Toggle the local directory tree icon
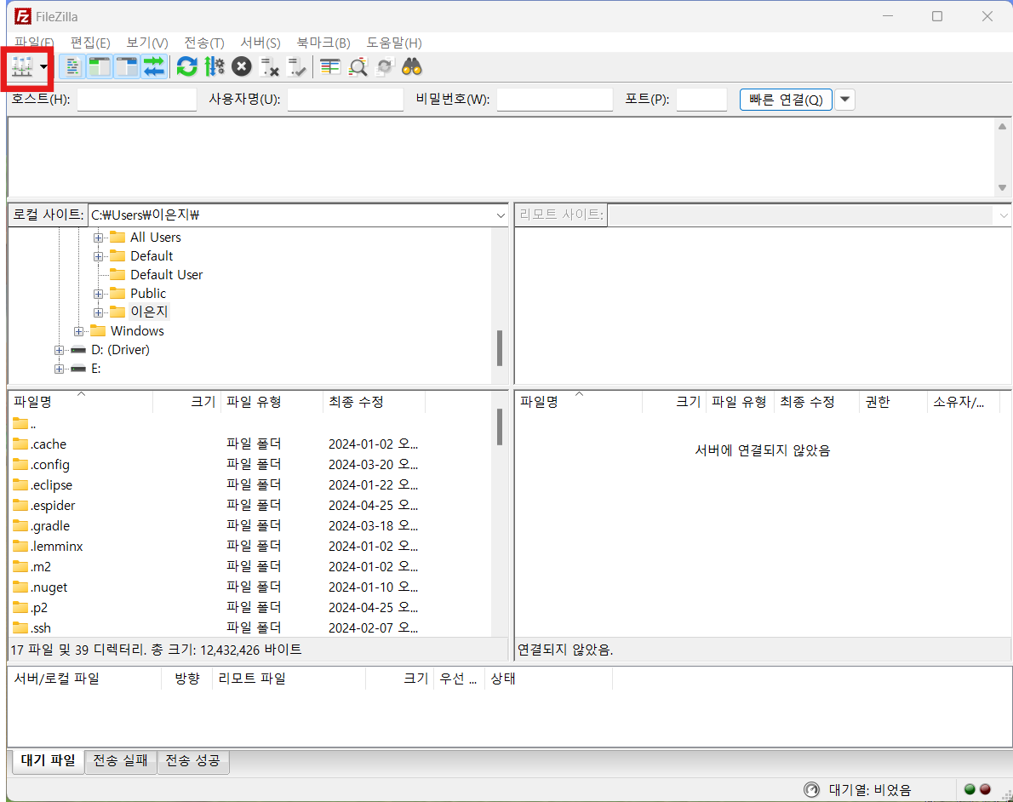Viewport: 1013px width, 802px height. (x=100, y=66)
